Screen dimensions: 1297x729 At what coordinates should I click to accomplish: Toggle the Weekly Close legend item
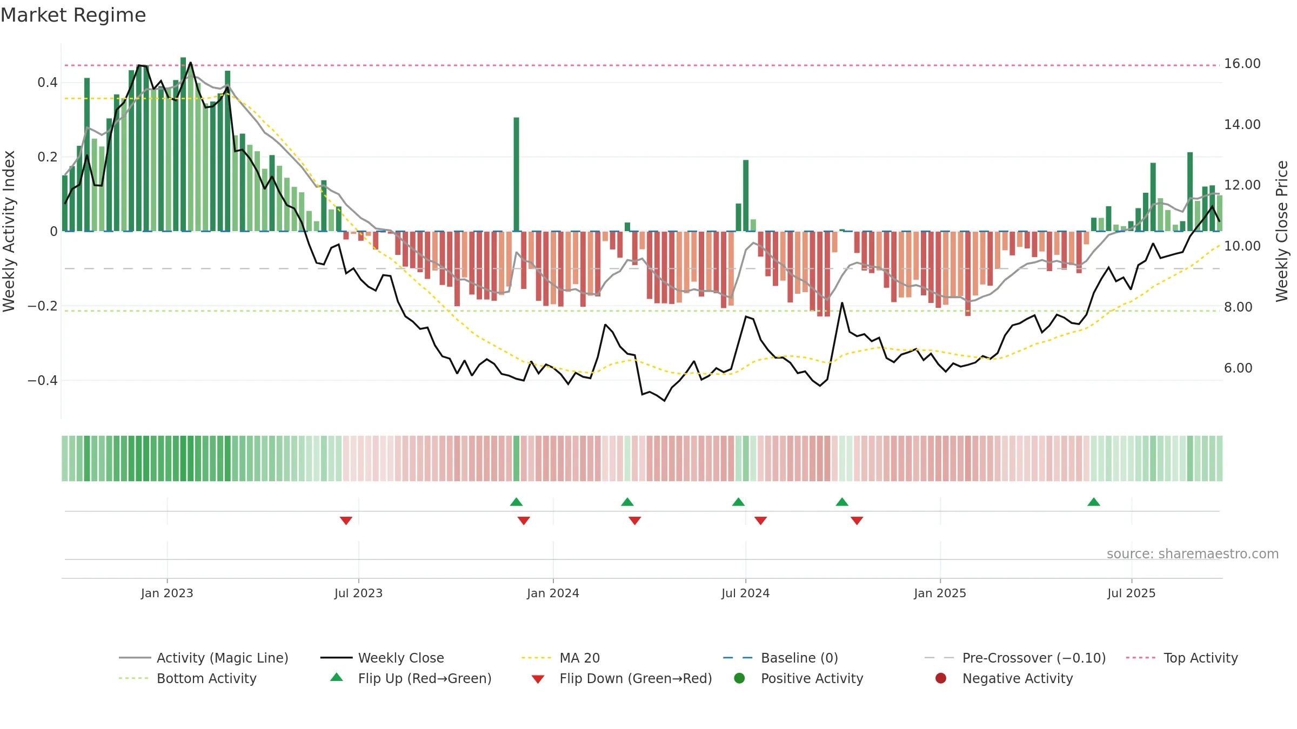tap(382, 658)
